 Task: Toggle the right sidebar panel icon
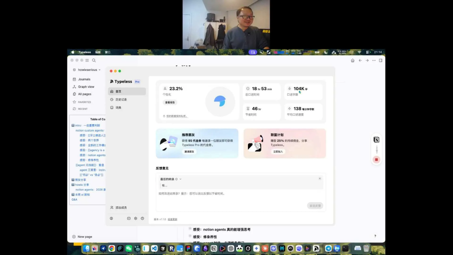click(381, 60)
